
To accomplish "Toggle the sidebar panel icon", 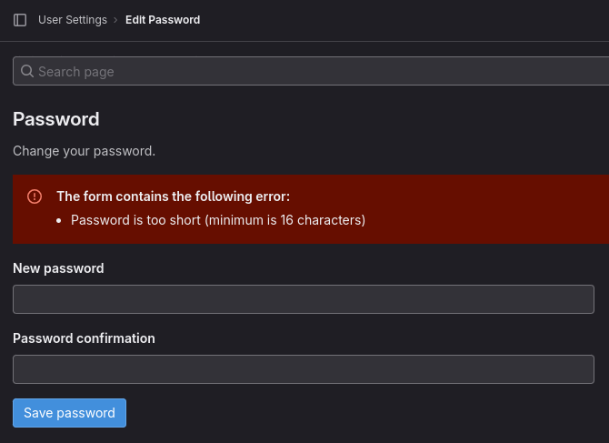I will pyautogui.click(x=20, y=20).
